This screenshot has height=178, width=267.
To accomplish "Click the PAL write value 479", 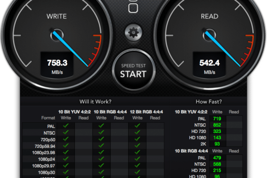I will click(x=217, y=158).
